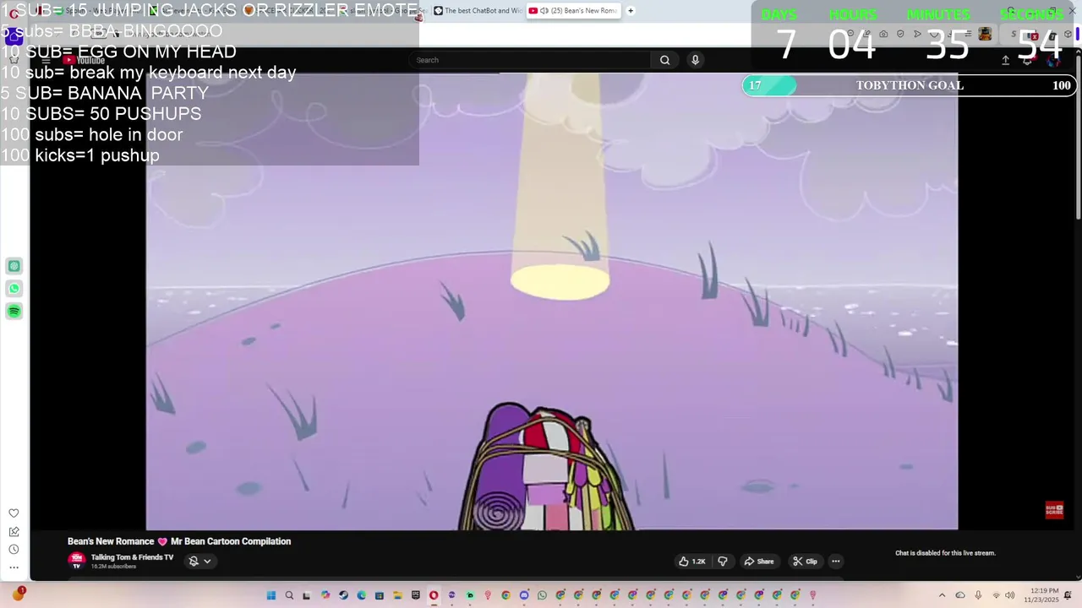Switch to 'The best ChatBot' tab
The image size is (1082, 608).
(x=477, y=11)
